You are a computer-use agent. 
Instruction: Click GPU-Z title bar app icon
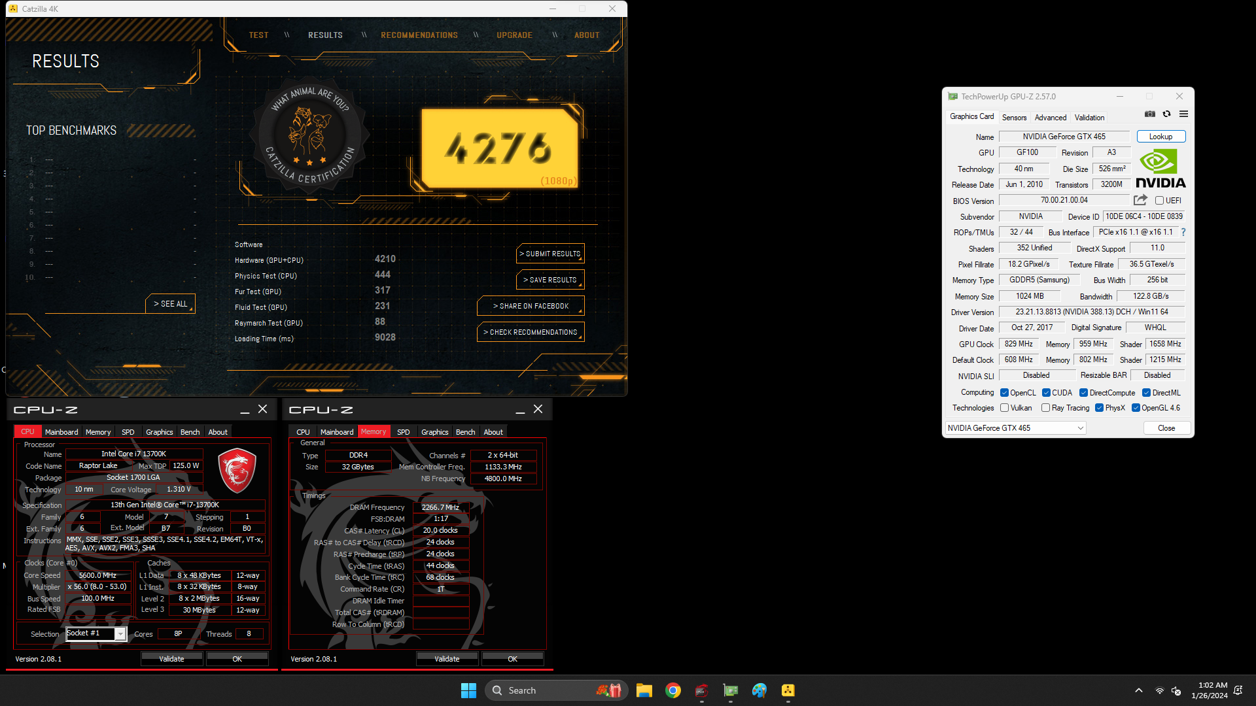coord(952,96)
